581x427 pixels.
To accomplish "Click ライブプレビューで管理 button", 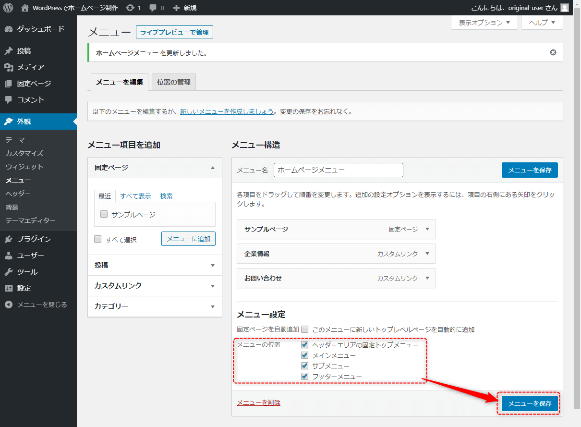I will pos(174,32).
